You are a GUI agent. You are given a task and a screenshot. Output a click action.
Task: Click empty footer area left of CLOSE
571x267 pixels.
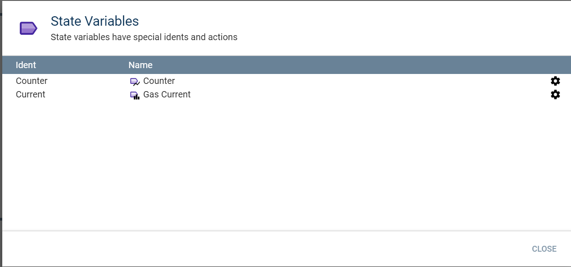click(x=262, y=249)
